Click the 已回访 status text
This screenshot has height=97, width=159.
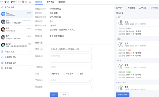(x=128, y=72)
